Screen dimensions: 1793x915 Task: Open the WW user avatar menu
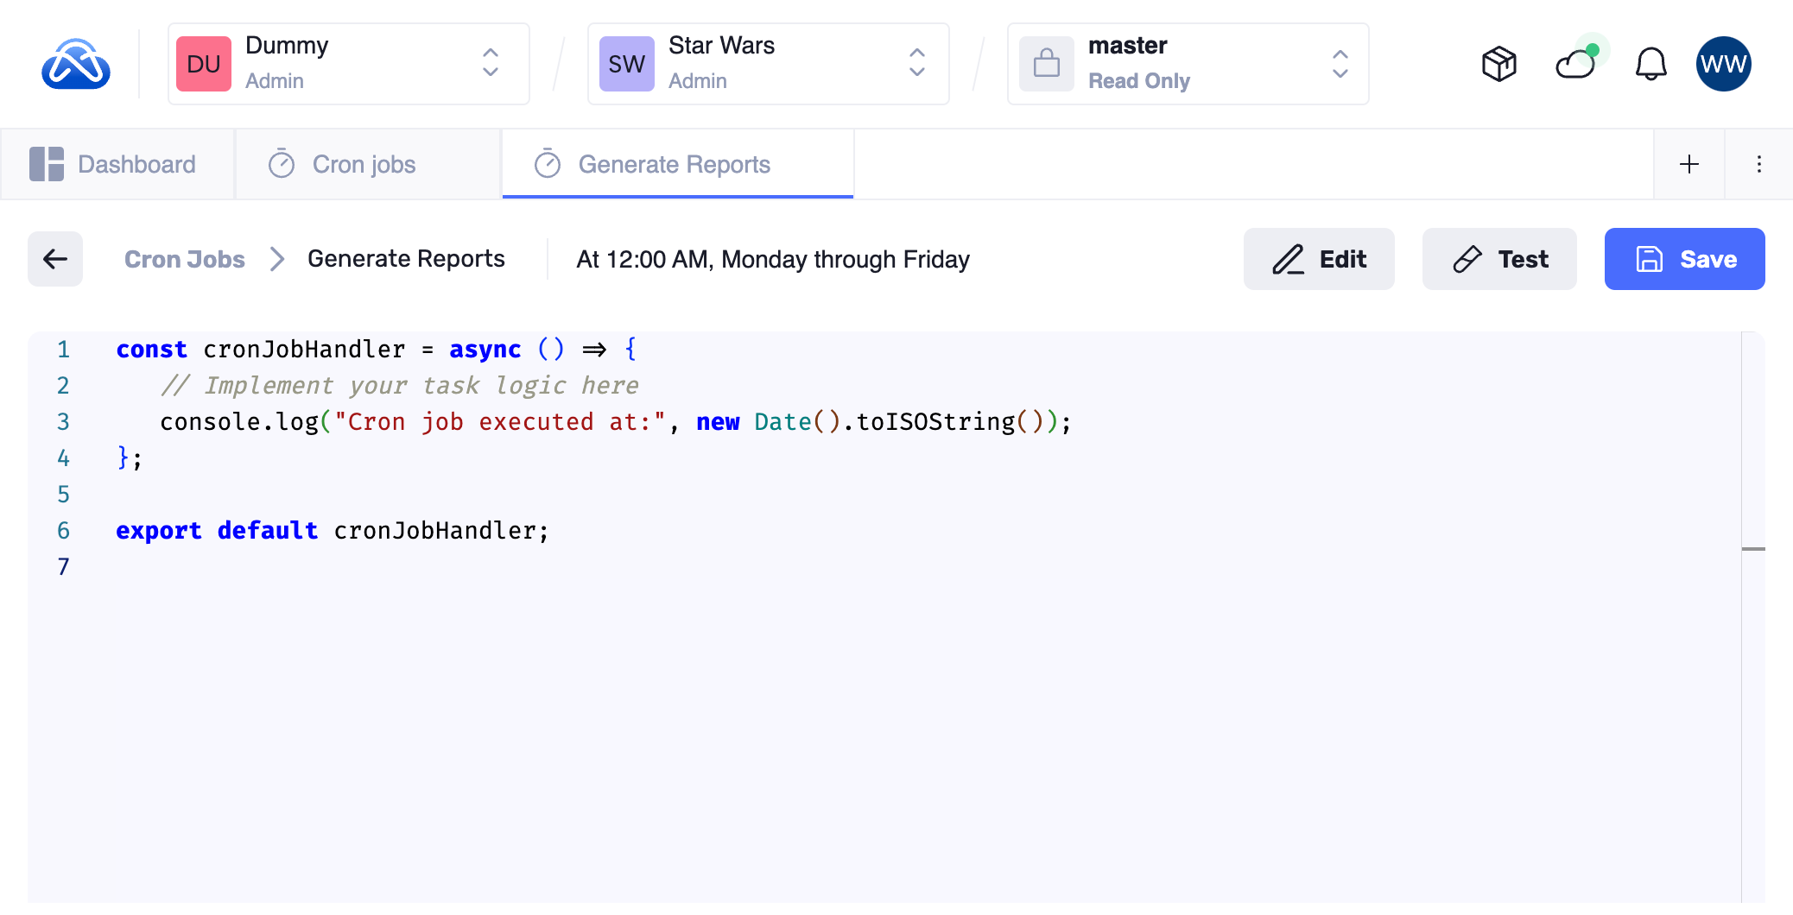(x=1723, y=64)
